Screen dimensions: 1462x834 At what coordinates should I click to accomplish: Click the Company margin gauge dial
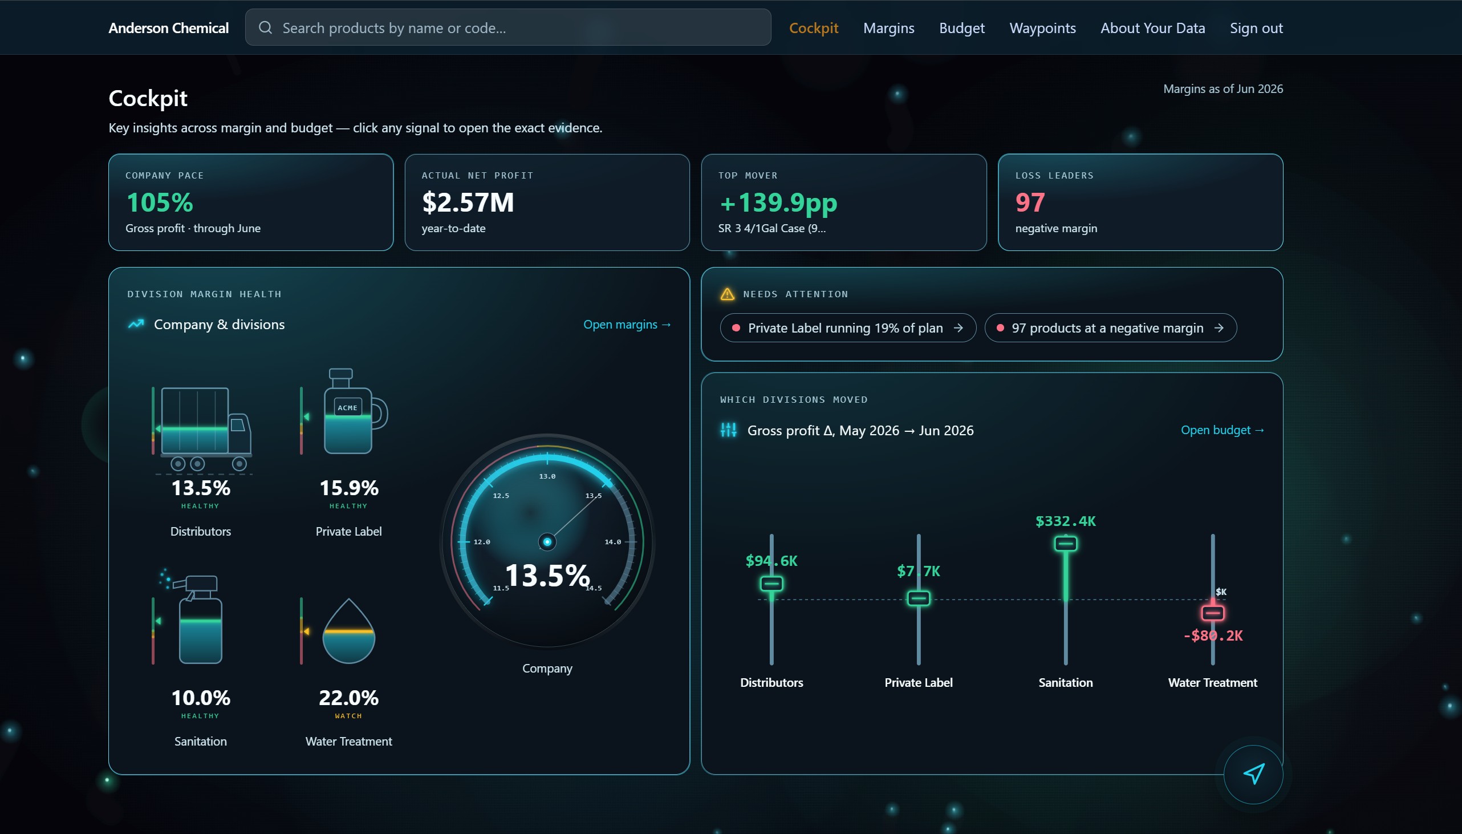(547, 541)
